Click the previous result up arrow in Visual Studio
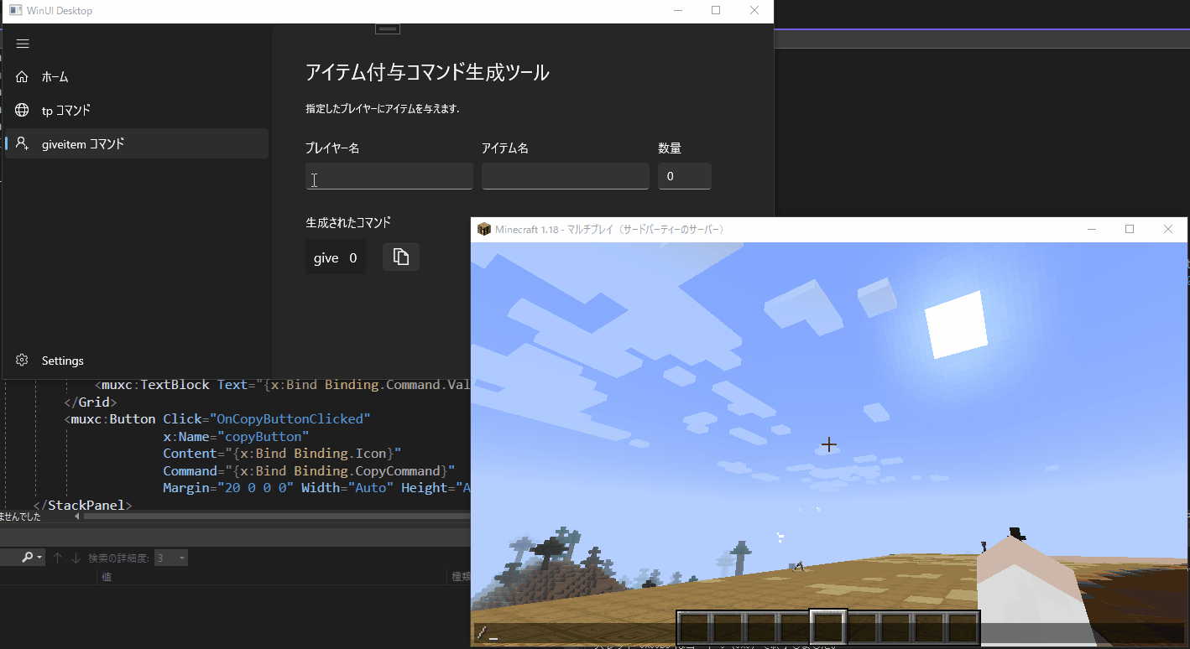The height and width of the screenshot is (649, 1190). click(x=58, y=558)
